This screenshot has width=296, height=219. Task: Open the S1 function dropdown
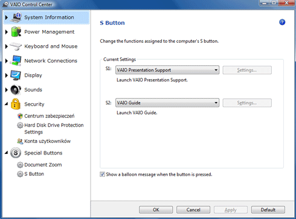coord(167,70)
